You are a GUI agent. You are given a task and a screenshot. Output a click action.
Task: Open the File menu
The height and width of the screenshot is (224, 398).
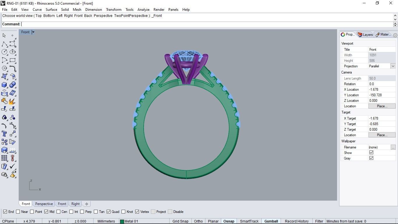5,10
